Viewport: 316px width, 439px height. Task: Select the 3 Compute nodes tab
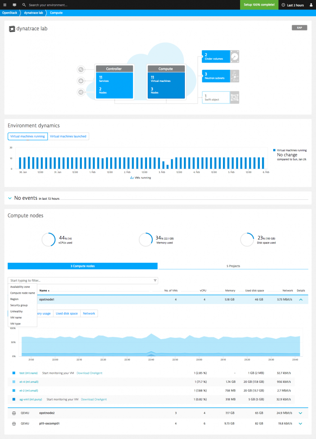(x=83, y=266)
